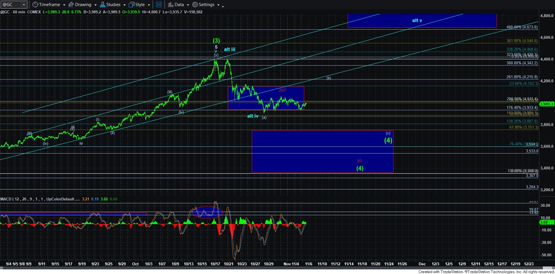Click the Style overlapping squares icon
The image size is (555, 274).
(x=131, y=5)
